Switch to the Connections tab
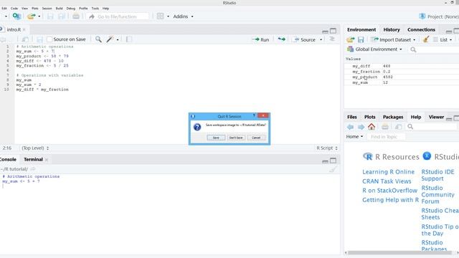This screenshot has width=459, height=258. (x=421, y=29)
